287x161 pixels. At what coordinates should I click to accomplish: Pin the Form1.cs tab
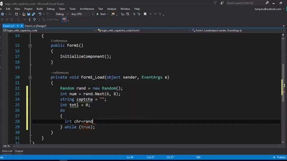point(18,26)
